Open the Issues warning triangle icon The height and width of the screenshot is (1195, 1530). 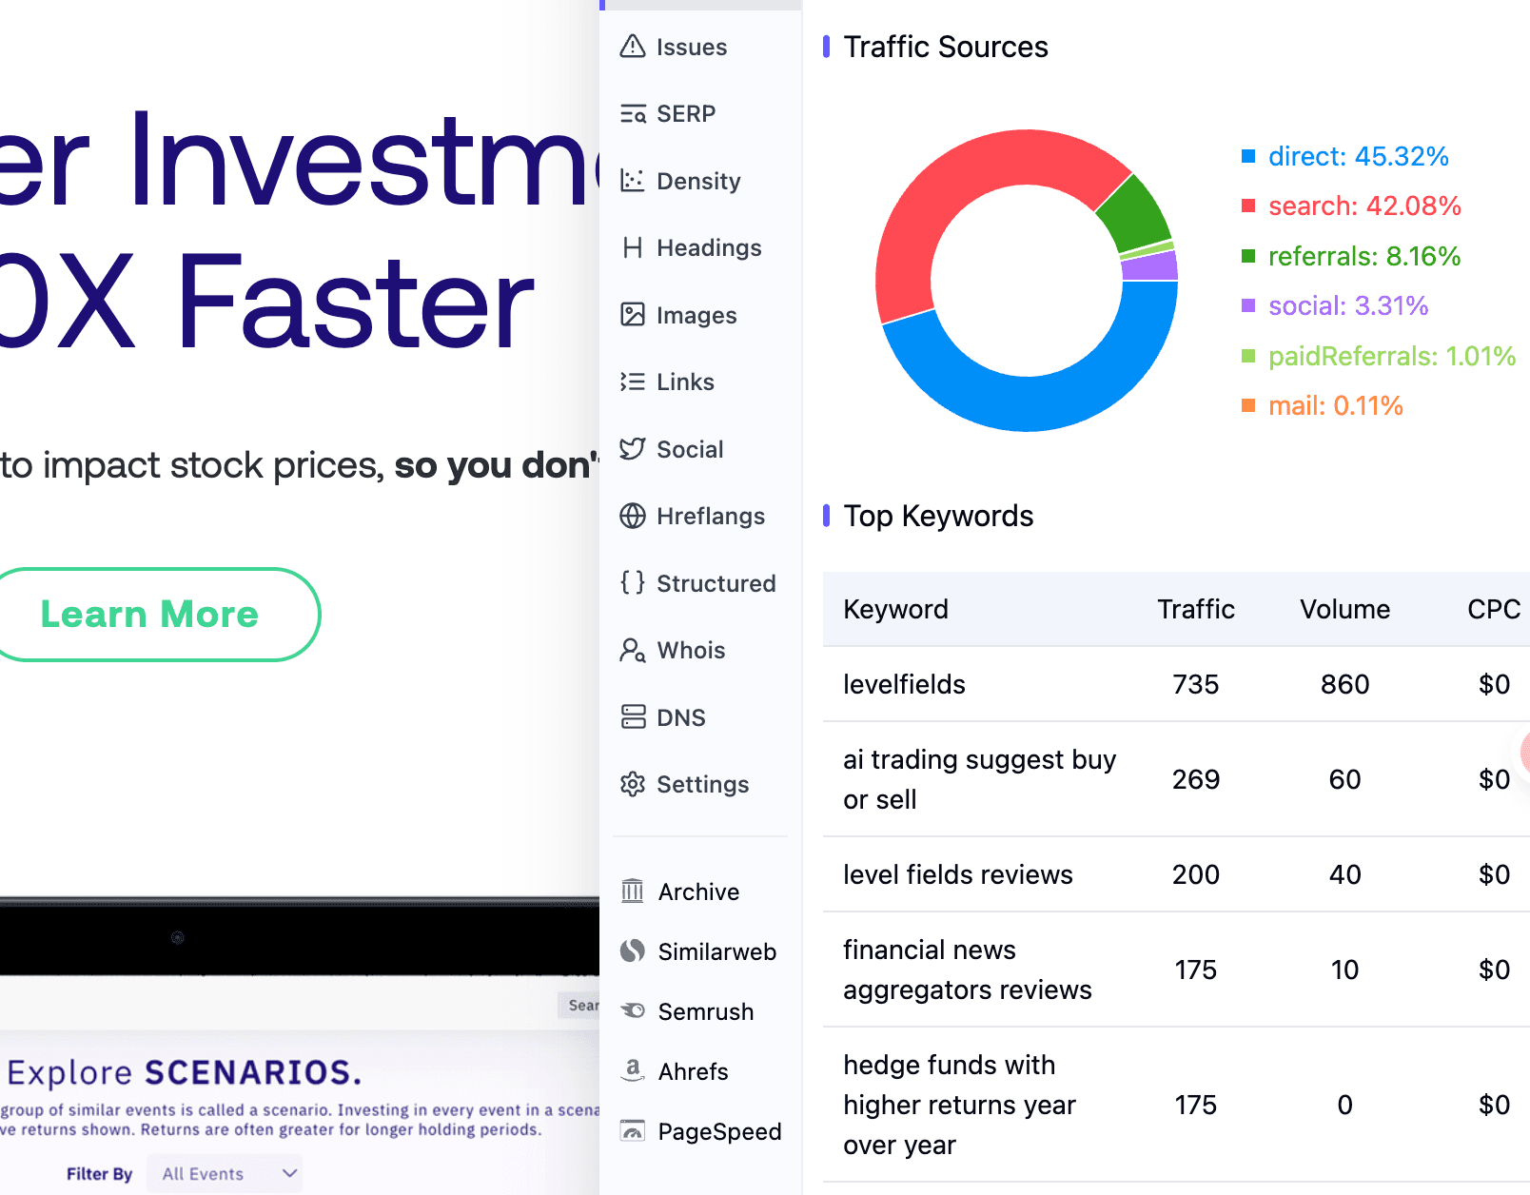point(633,47)
